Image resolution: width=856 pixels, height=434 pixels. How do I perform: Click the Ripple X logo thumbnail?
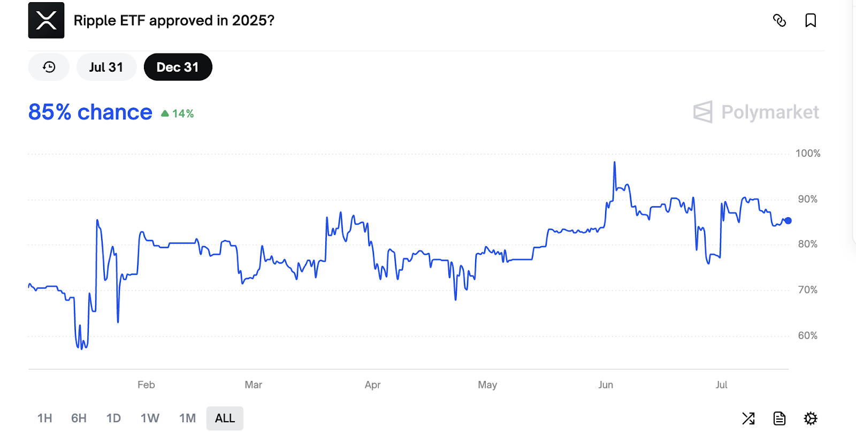point(46,20)
